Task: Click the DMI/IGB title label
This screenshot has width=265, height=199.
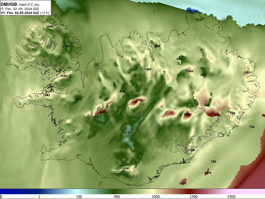Action: [x=9, y=4]
